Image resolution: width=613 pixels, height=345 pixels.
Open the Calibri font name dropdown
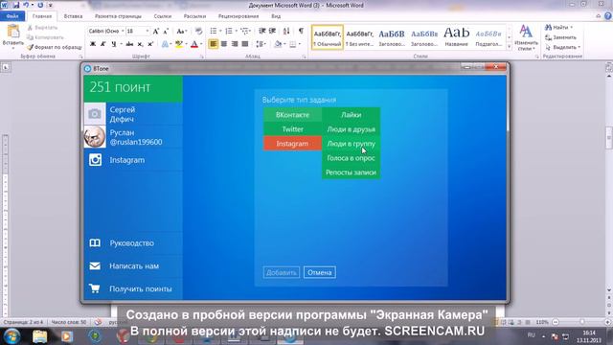[x=123, y=31]
